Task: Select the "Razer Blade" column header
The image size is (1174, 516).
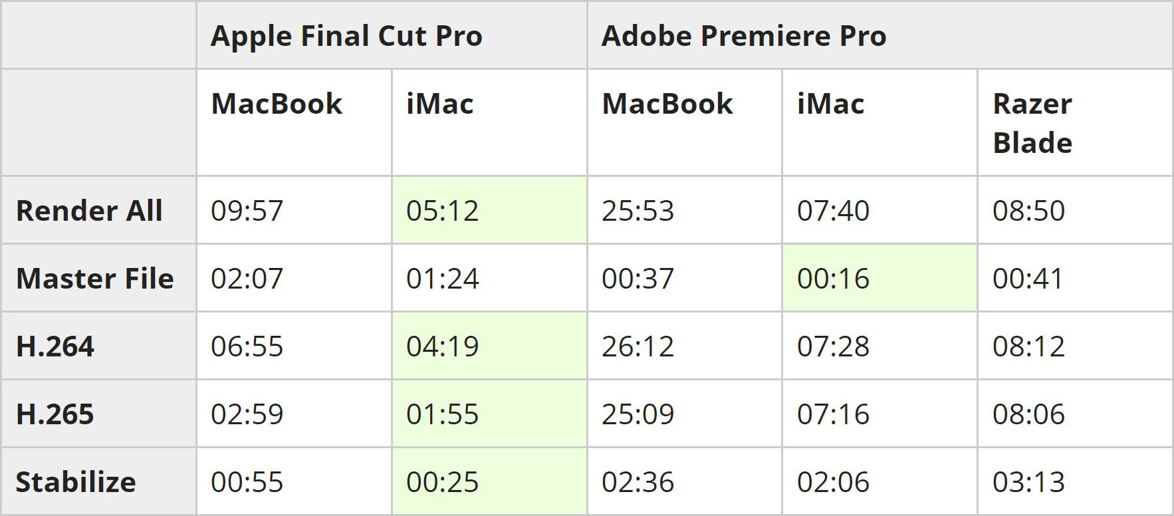Action: click(1032, 123)
